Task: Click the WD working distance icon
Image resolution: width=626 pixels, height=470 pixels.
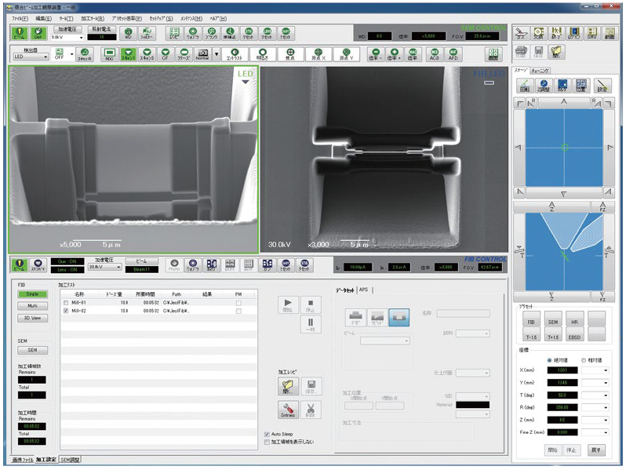Action: pos(128,33)
